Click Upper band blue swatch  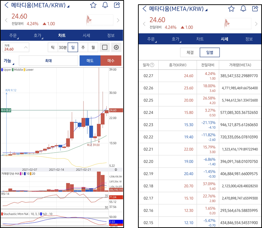tap(2, 70)
